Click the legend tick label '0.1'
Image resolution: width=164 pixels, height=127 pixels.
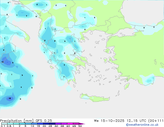click(3, 126)
